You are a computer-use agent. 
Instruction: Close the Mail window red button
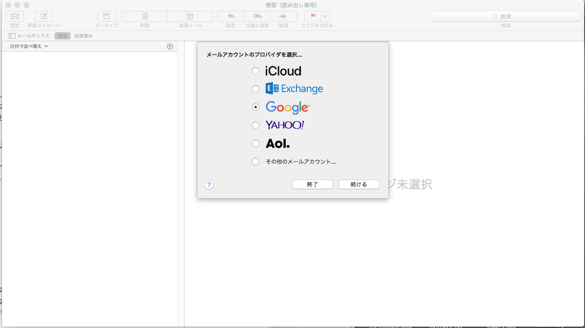coord(8,5)
